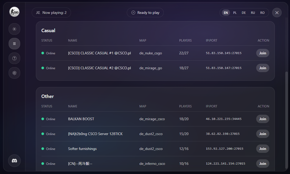
Task: Open settings via the gear icon
Action: [x=14, y=73]
